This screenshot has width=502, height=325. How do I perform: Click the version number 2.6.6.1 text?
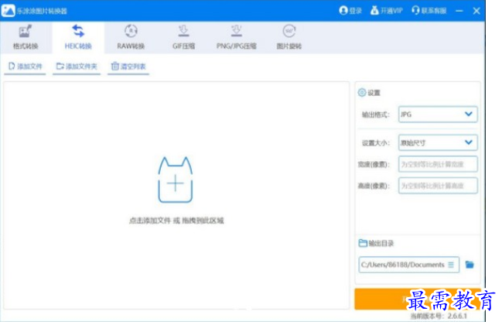[x=457, y=316]
